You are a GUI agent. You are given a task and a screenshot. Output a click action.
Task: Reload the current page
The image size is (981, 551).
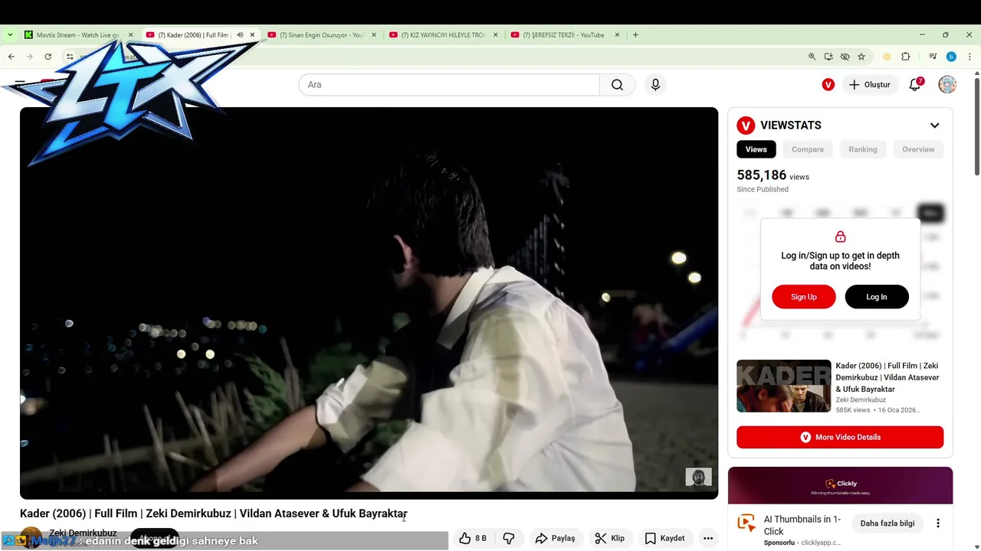(x=48, y=57)
